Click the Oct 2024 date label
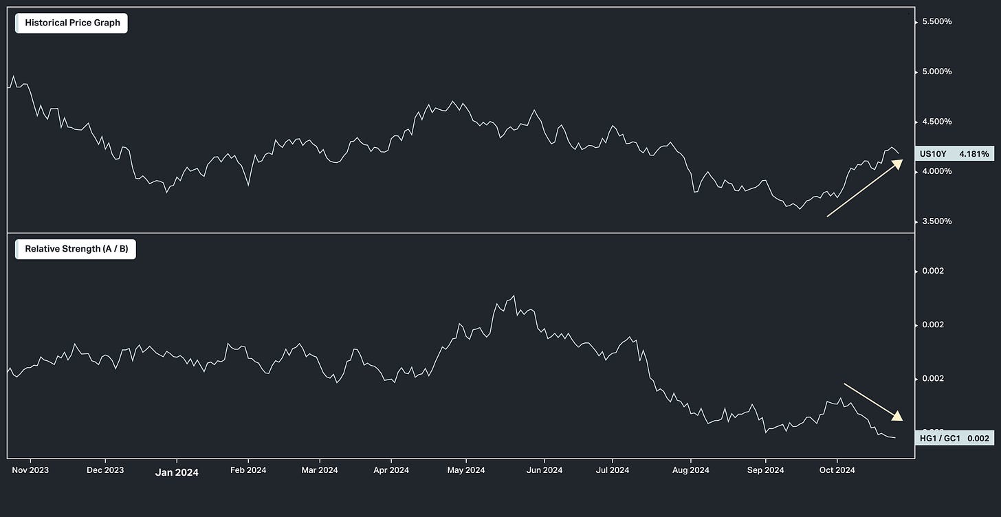 point(837,470)
